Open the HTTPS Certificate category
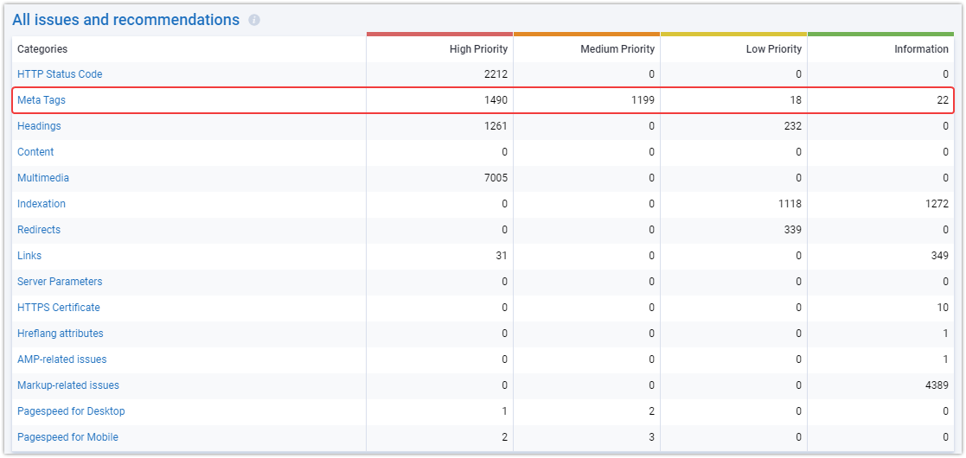This screenshot has width=966, height=458. [59, 307]
